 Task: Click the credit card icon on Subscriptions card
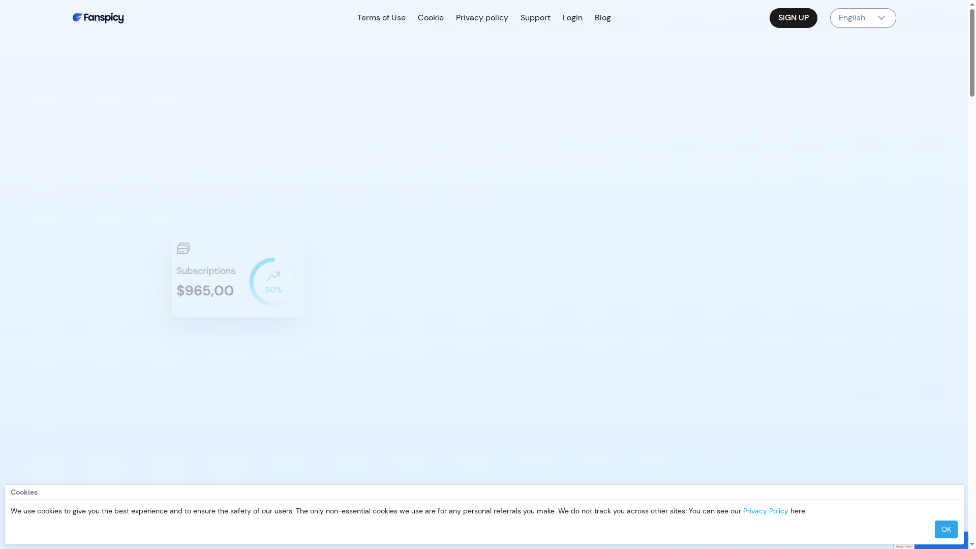(183, 248)
